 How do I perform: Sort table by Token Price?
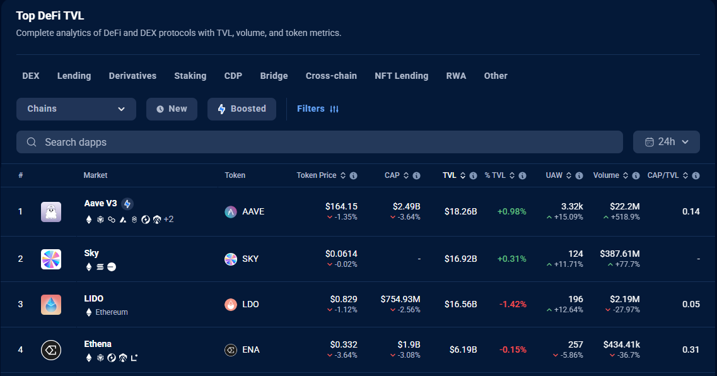(x=343, y=175)
